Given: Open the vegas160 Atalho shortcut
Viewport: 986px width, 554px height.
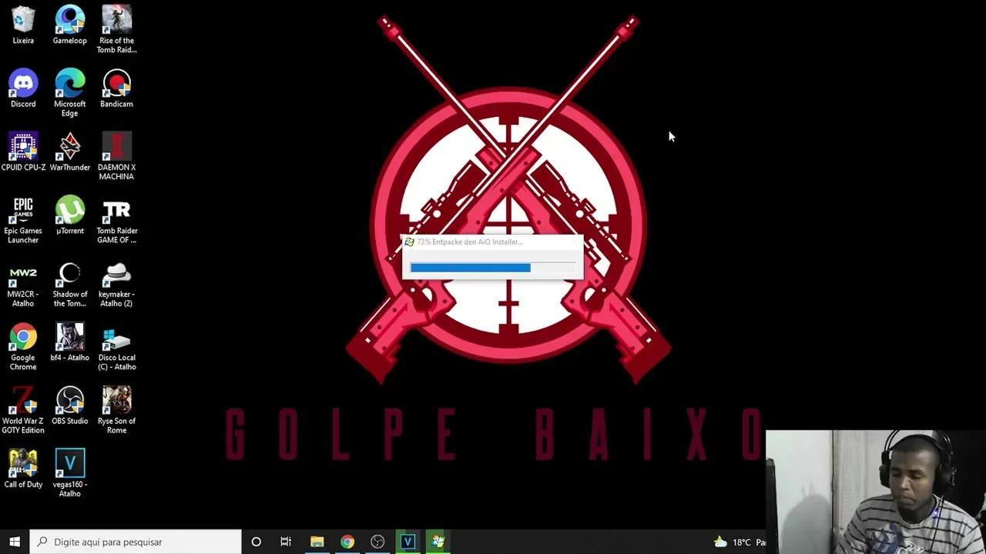Looking at the screenshot, I should click(x=69, y=464).
